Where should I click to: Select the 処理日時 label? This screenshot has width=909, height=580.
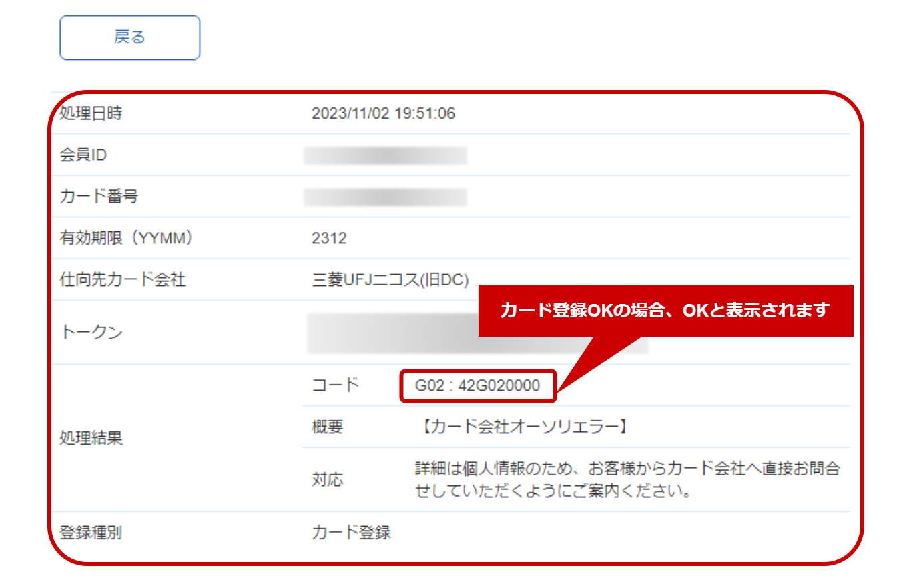pyautogui.click(x=91, y=113)
